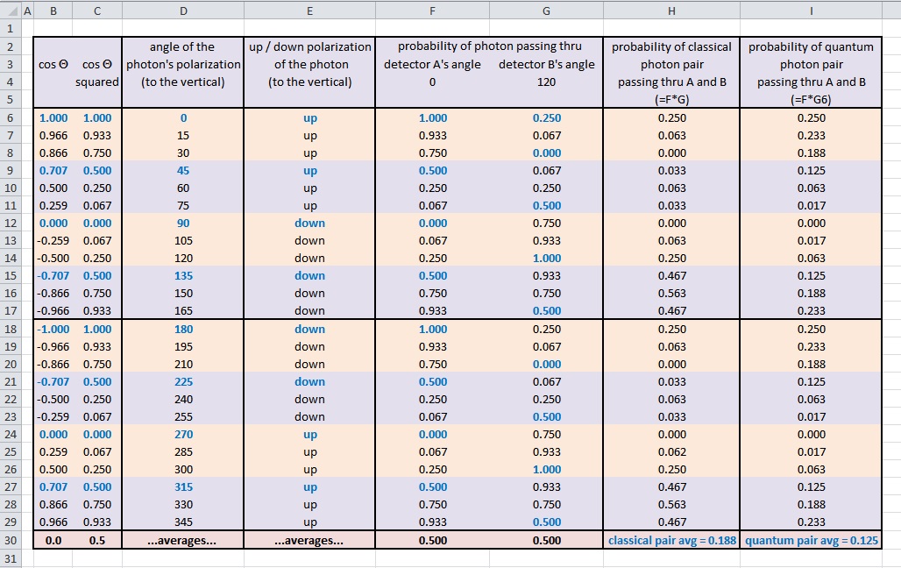Click the "(=F*G6)" formula note cell

point(811,100)
